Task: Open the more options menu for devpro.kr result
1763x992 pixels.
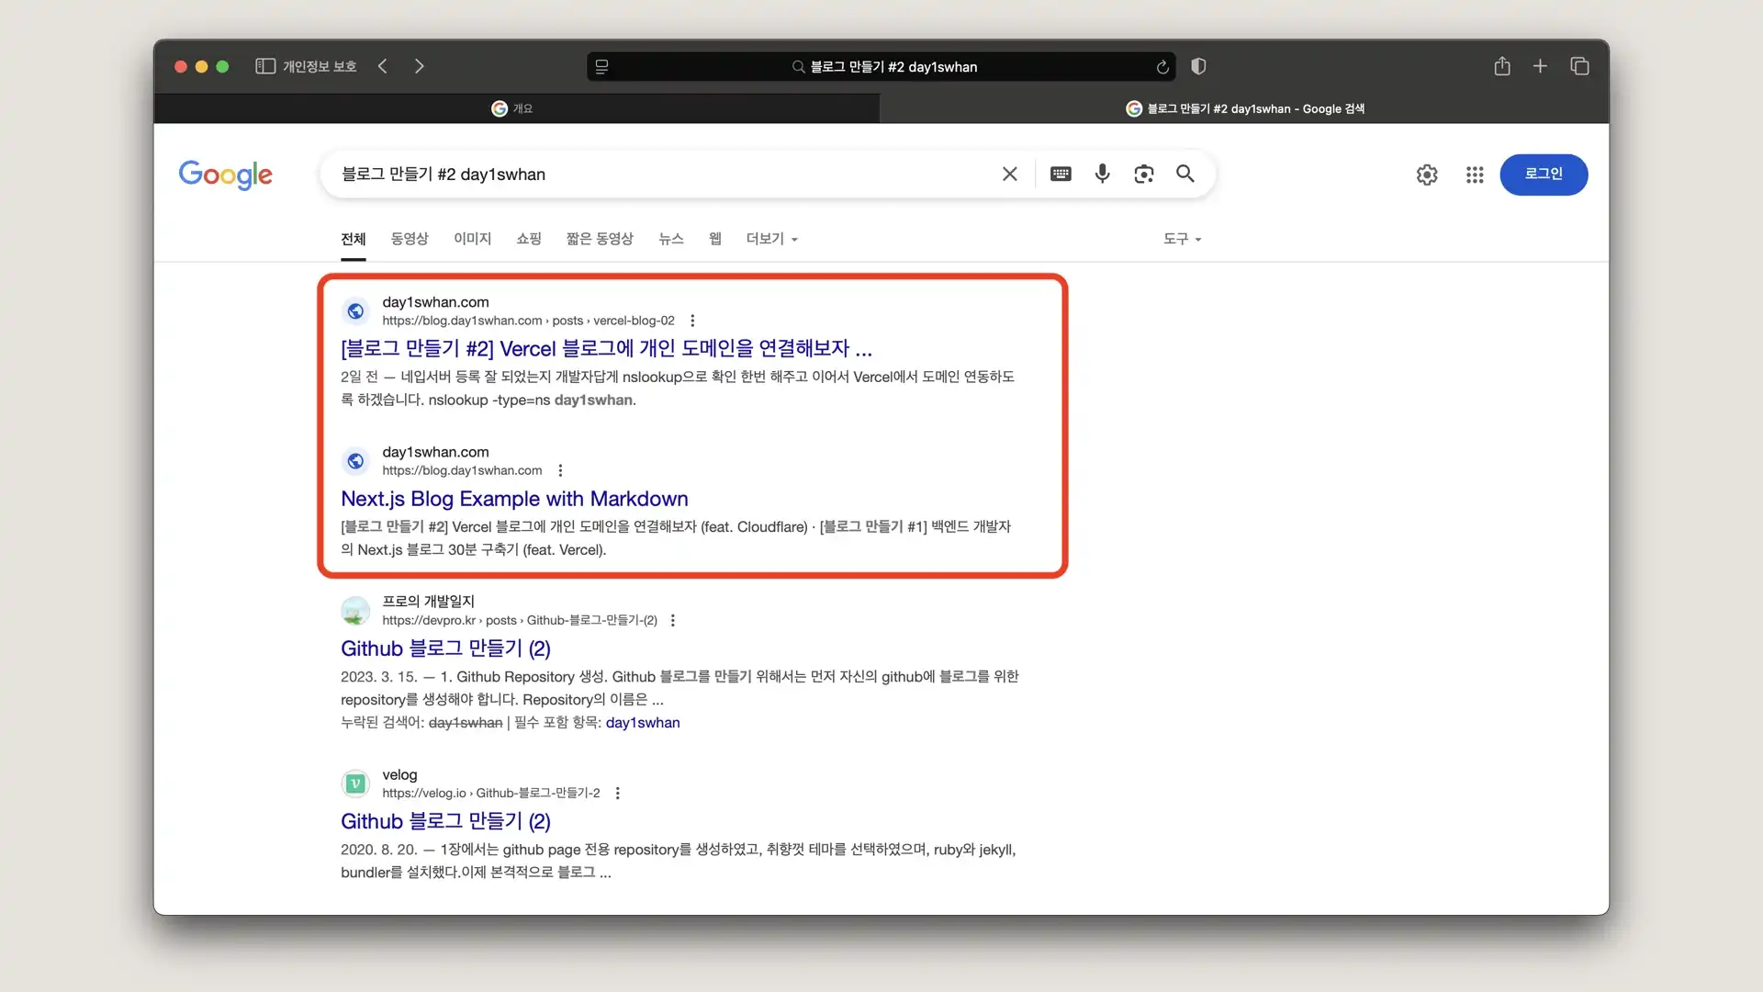Action: point(673,620)
